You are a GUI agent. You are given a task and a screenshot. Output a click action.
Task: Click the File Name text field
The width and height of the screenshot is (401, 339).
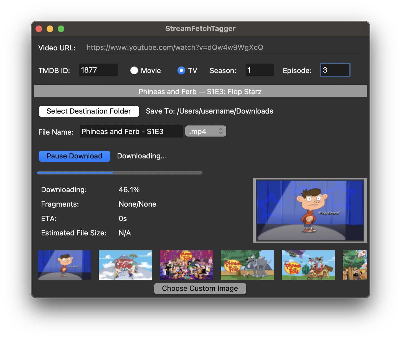[131, 131]
